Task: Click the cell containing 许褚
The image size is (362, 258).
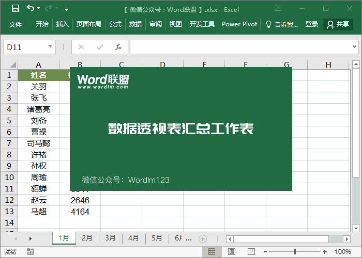Action: (39, 155)
